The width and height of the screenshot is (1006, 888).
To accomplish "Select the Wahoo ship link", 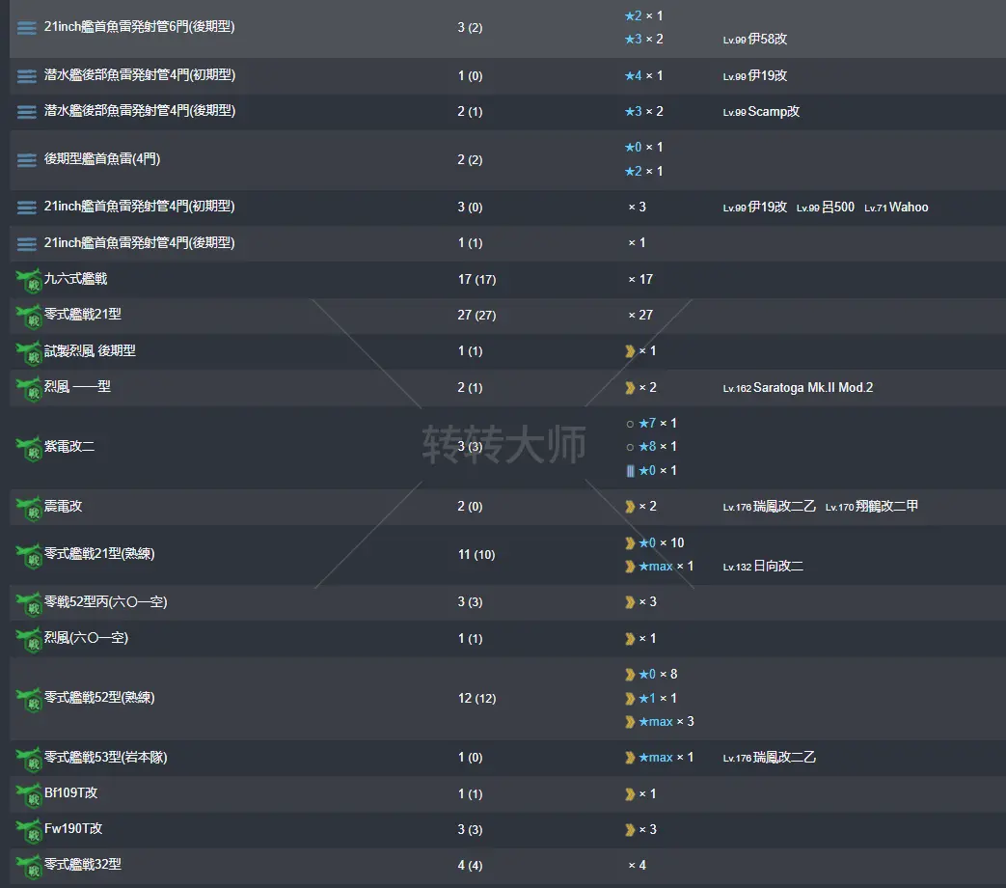I will click(x=908, y=208).
